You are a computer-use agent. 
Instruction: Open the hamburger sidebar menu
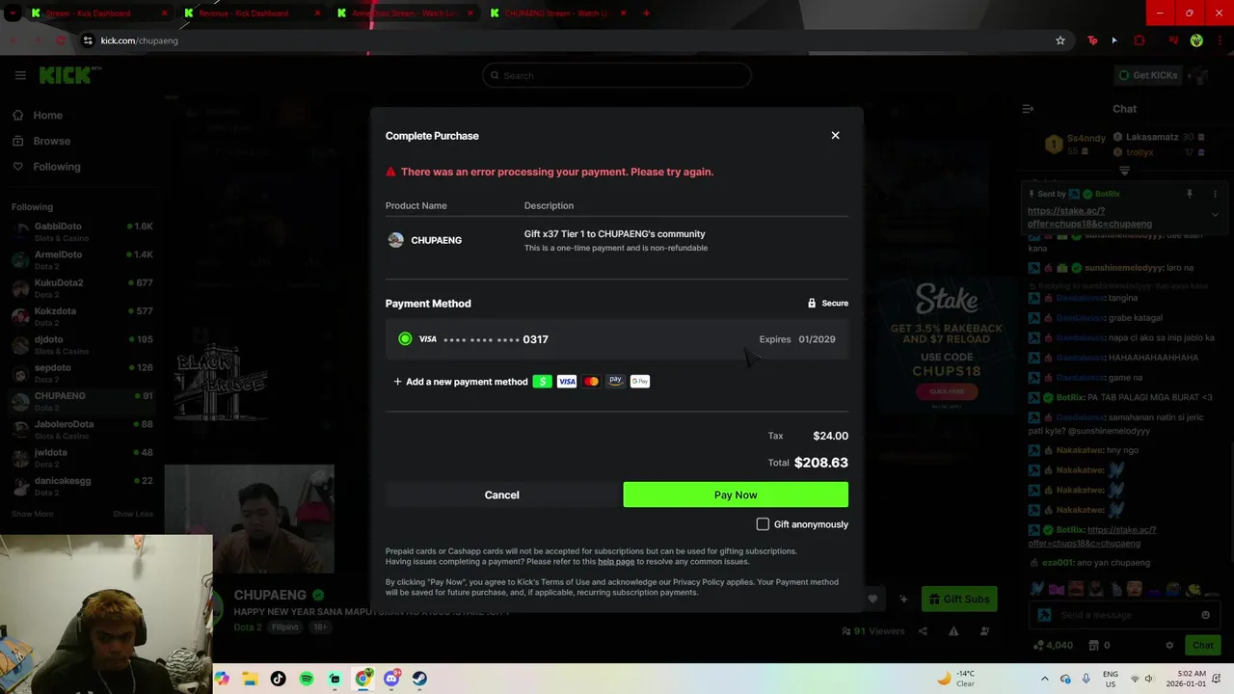20,75
